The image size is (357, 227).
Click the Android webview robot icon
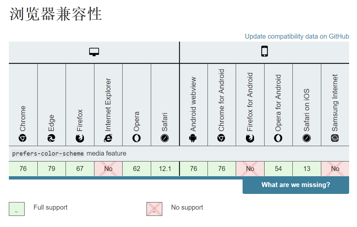(x=193, y=138)
